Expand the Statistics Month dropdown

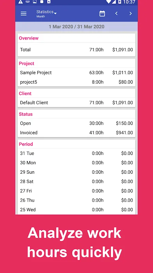coord(47,14)
